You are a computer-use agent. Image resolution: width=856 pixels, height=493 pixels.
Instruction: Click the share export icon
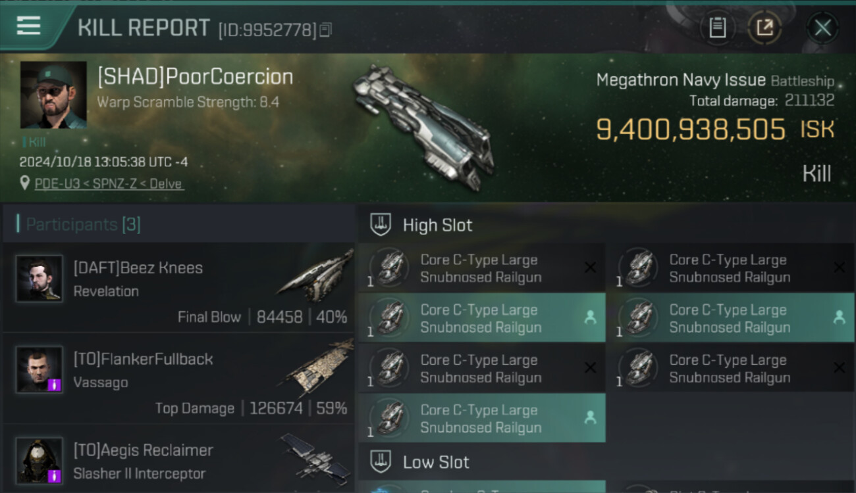(x=764, y=28)
